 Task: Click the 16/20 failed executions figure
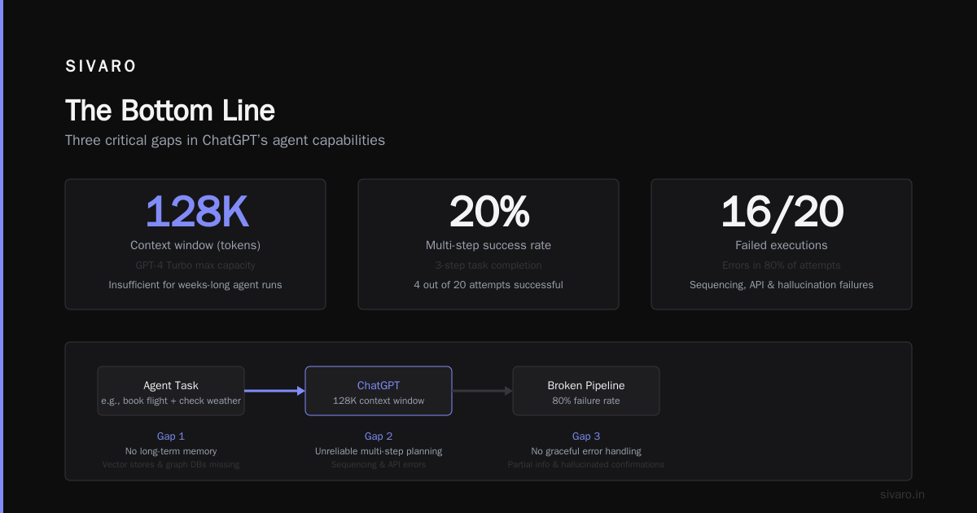(782, 212)
